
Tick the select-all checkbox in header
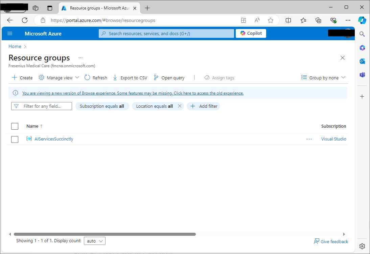tap(15, 126)
